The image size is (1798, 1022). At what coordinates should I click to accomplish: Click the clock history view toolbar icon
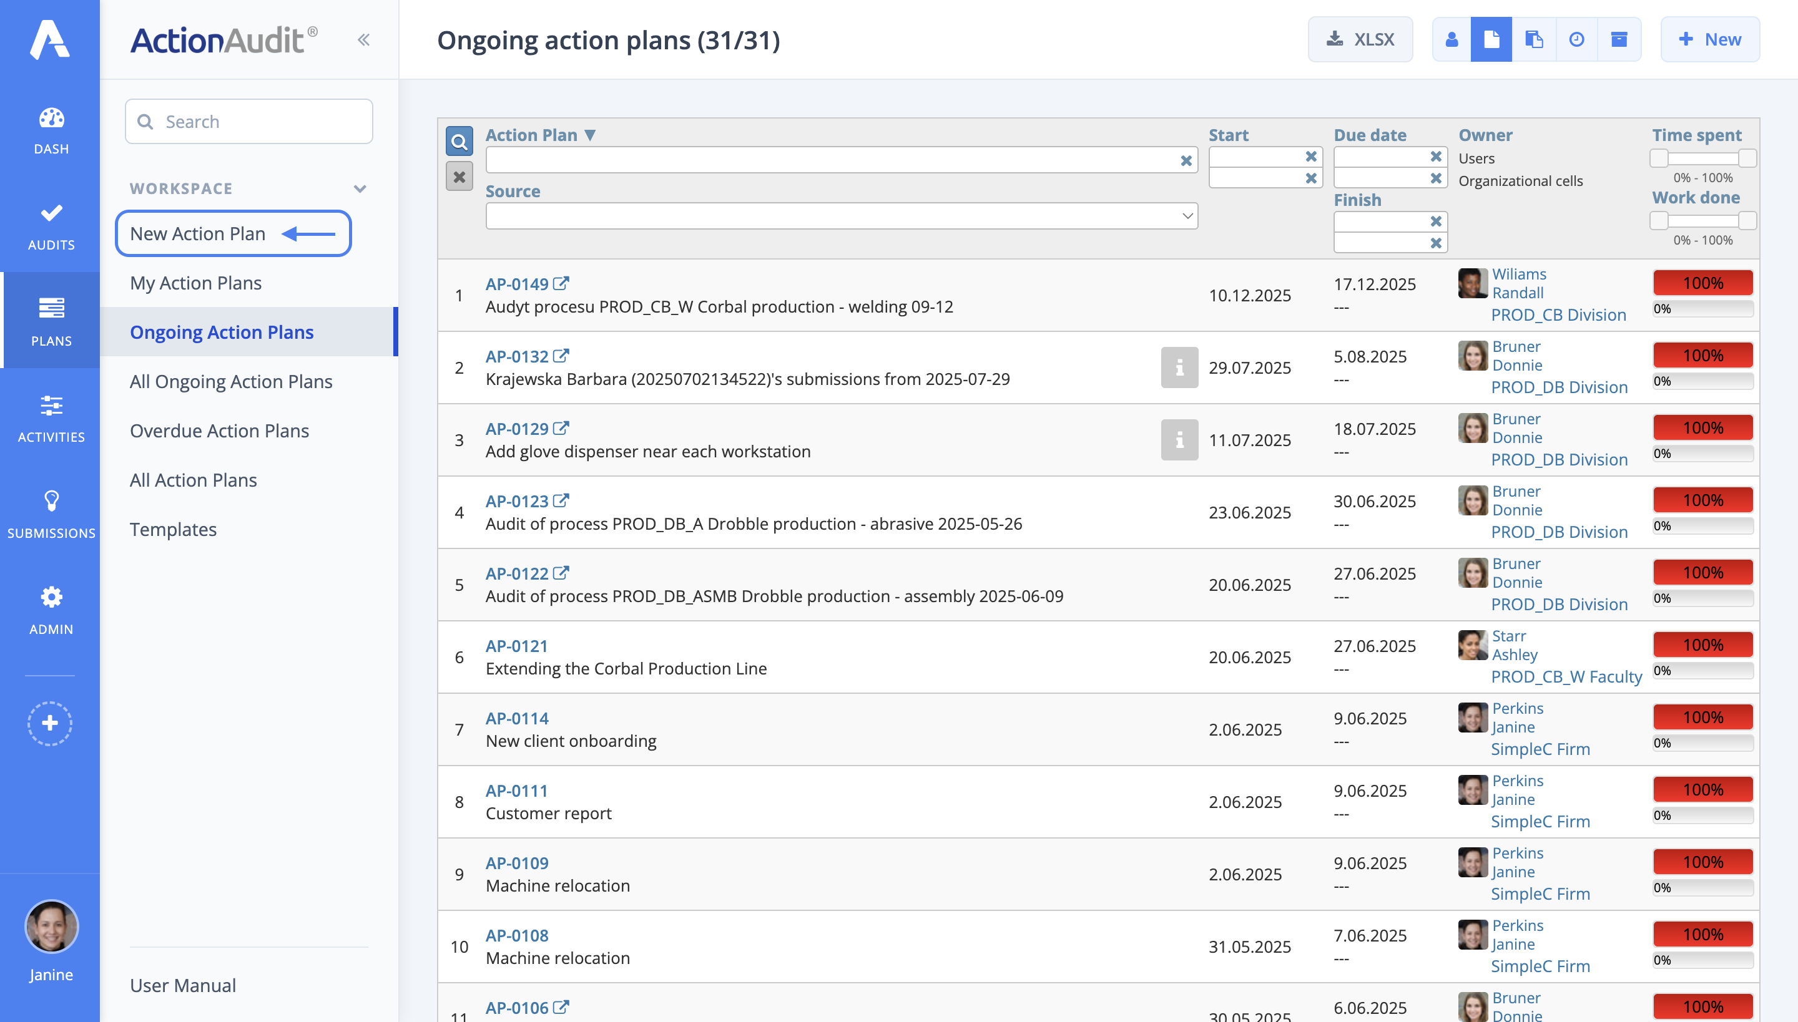[1577, 39]
